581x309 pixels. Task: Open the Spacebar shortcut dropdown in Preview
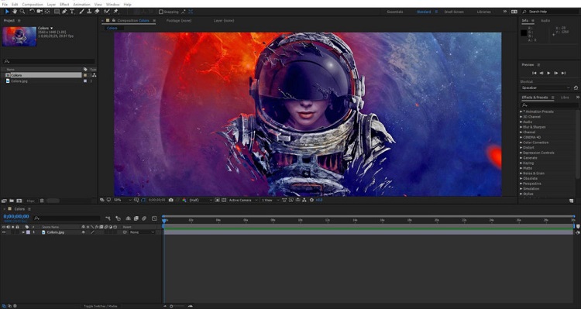[x=546, y=88]
